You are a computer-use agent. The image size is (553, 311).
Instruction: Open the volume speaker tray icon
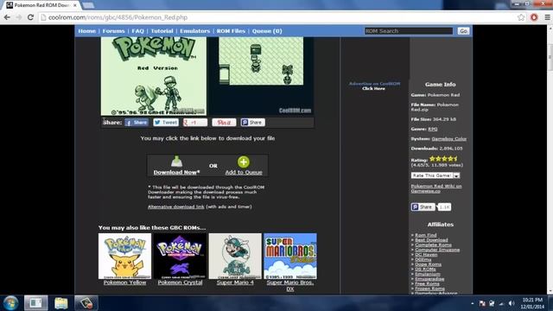coord(512,303)
